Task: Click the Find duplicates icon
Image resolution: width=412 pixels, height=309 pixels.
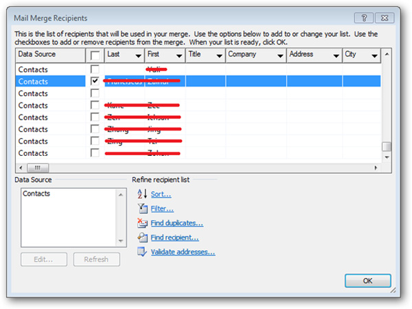Action: pos(142,222)
